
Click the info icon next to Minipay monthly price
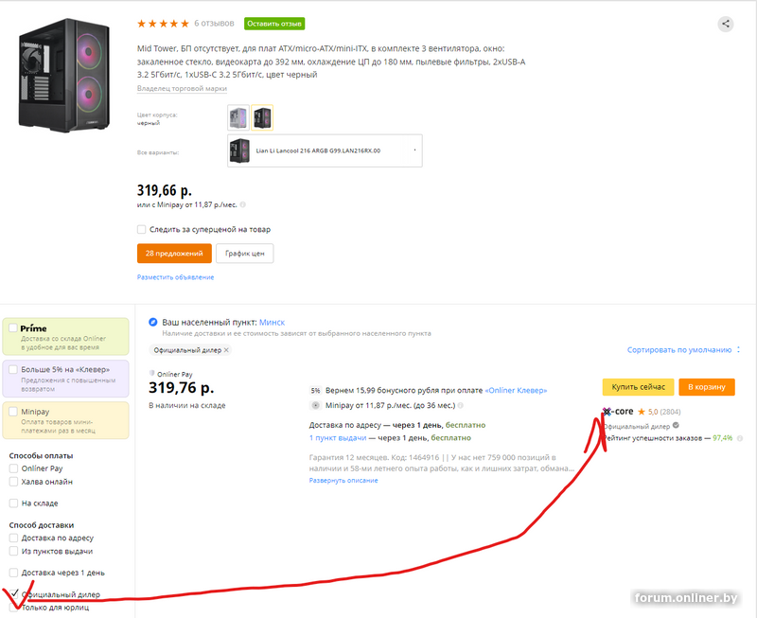coord(244,203)
